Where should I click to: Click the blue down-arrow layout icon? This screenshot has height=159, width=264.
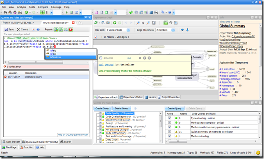(x=187, y=30)
